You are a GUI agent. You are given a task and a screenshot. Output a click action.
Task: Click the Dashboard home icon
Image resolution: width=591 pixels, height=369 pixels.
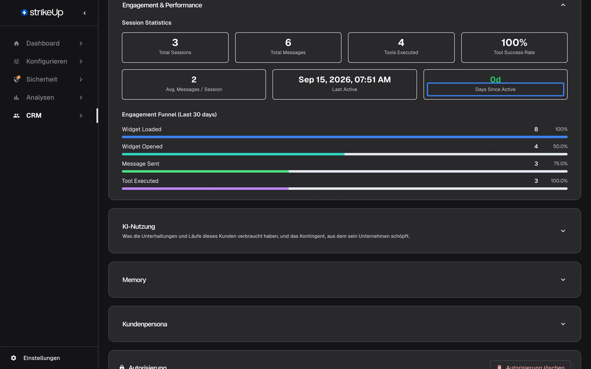pyautogui.click(x=16, y=43)
